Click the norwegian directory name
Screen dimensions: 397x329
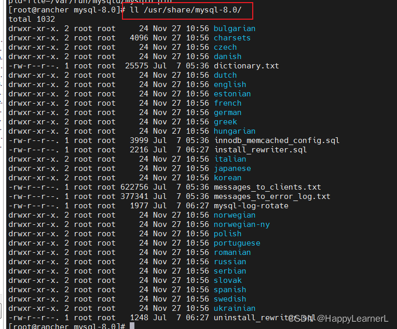coord(235,216)
